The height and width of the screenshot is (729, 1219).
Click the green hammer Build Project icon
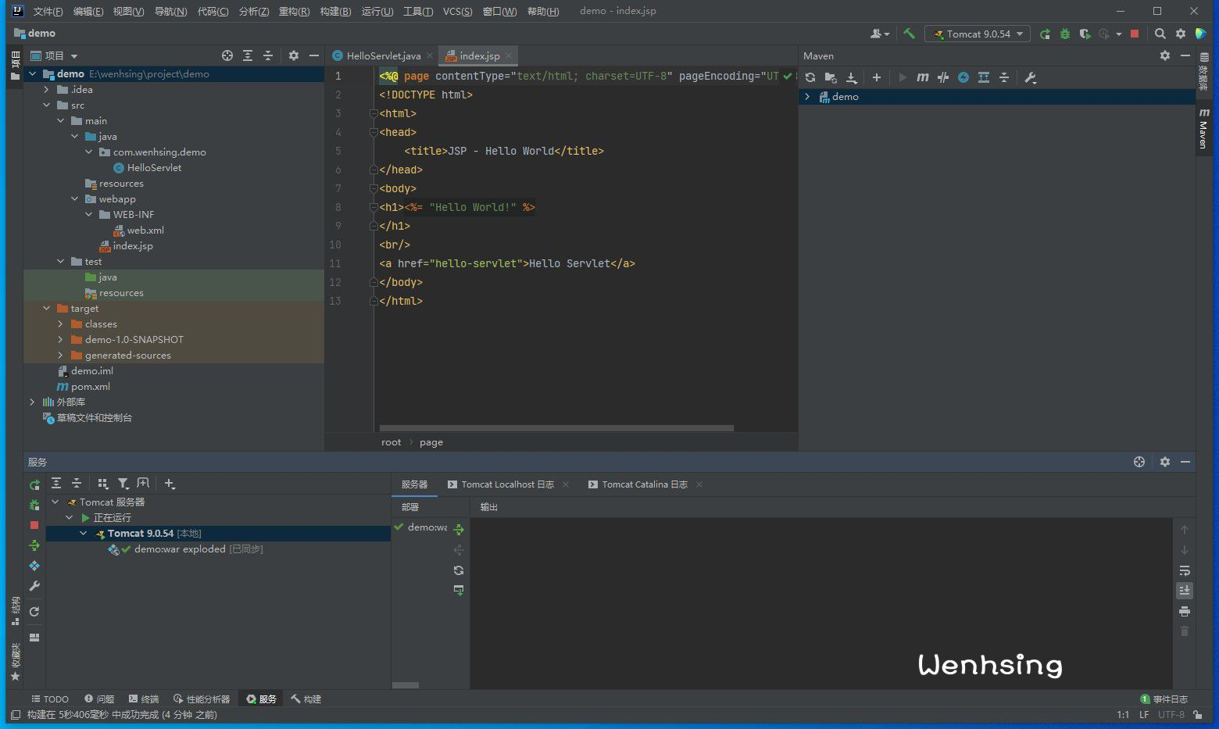[x=909, y=34]
